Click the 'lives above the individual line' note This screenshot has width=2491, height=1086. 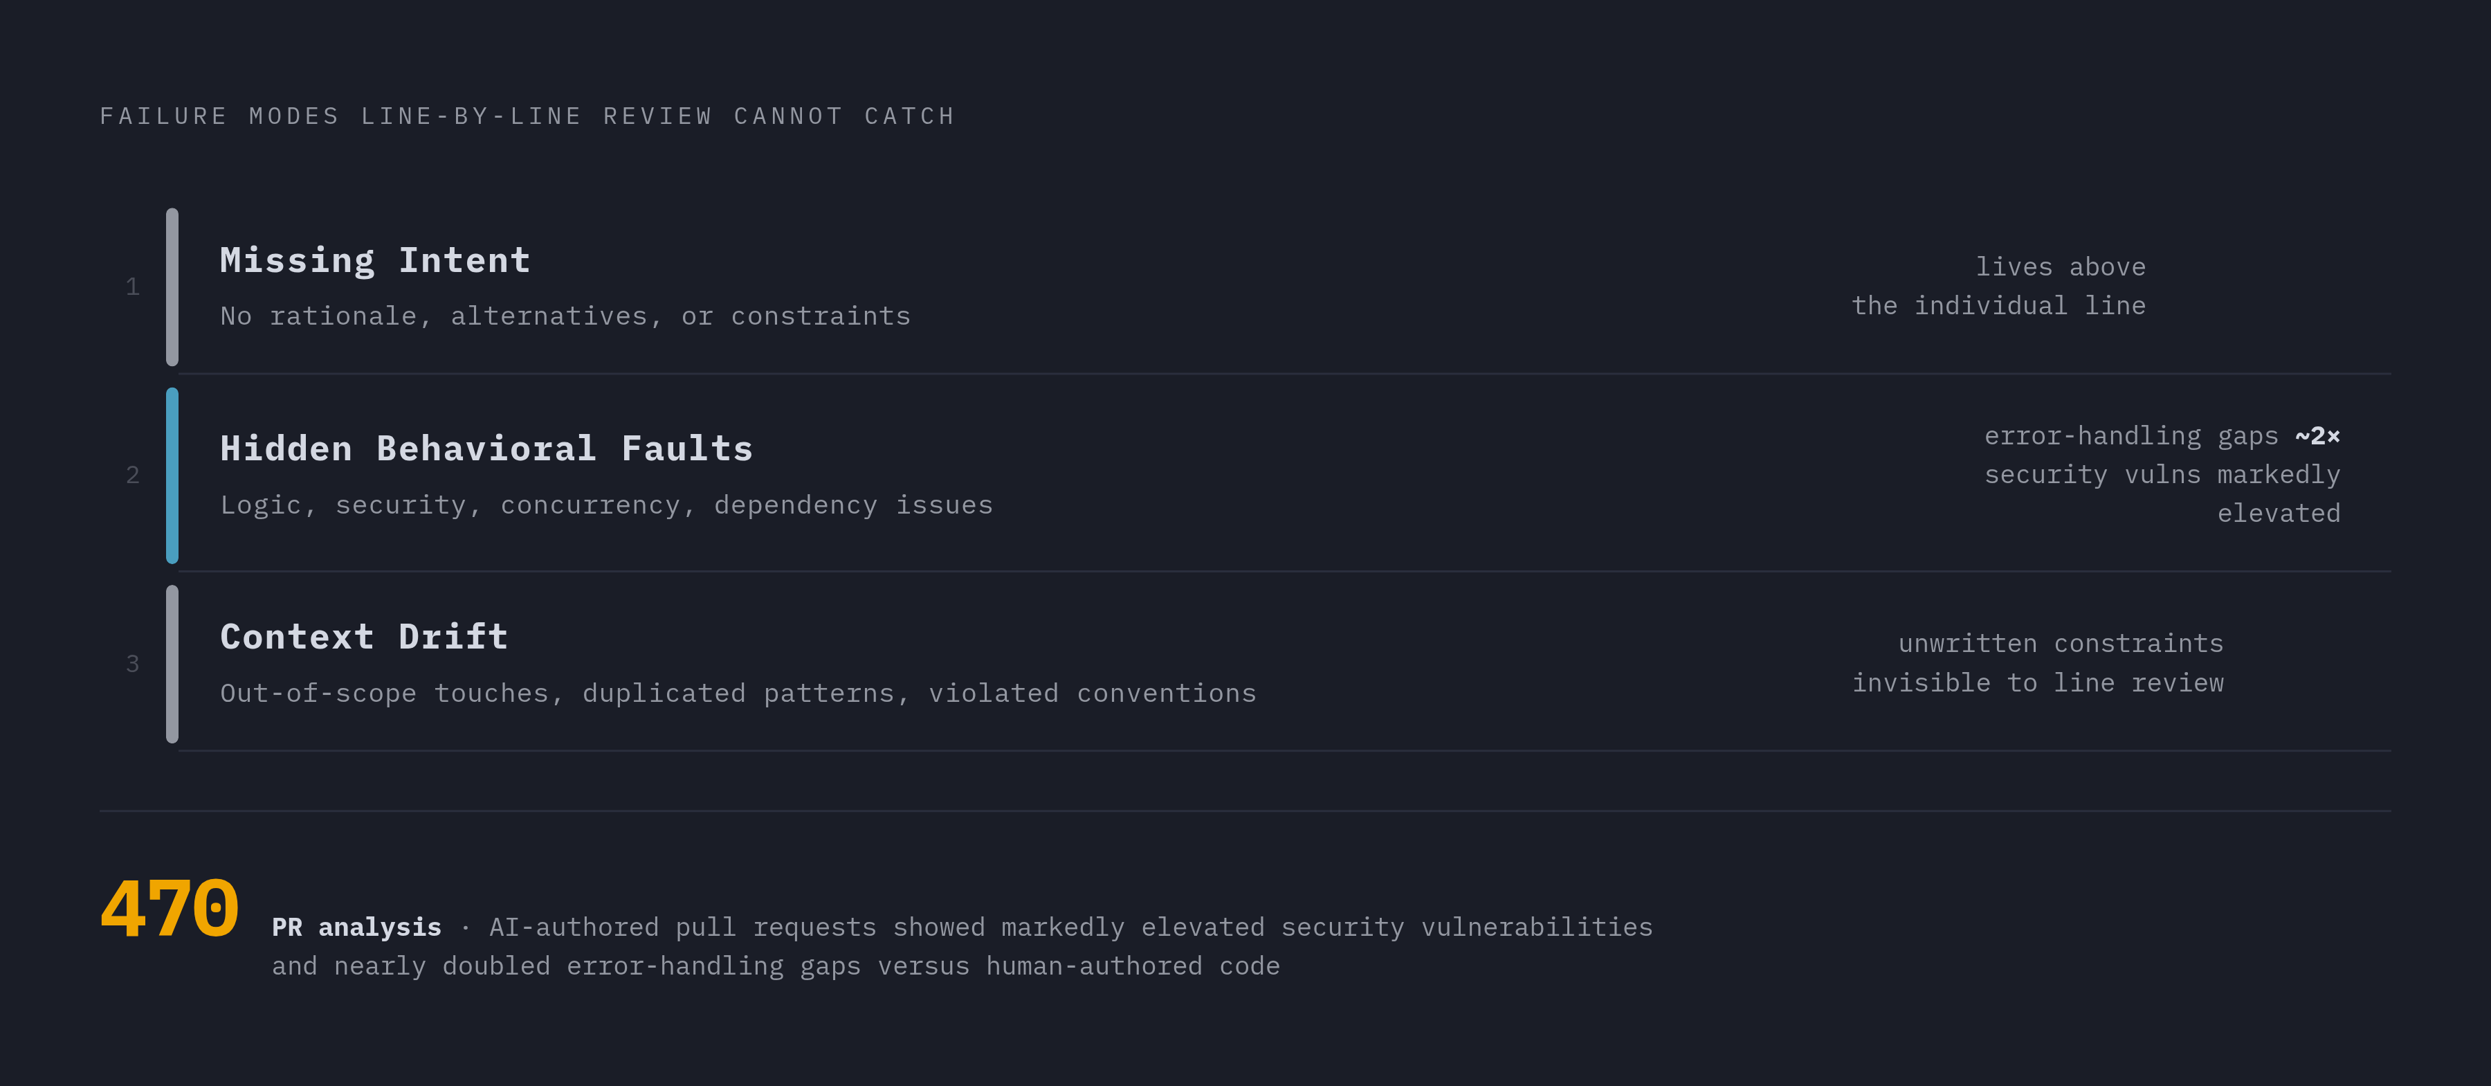point(1999,287)
